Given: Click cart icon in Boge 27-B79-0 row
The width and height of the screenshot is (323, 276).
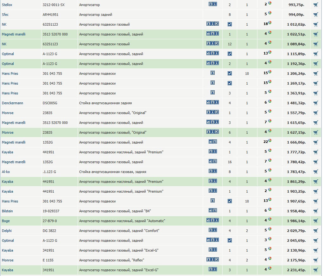Looking at the screenshot, I should 315,221.
